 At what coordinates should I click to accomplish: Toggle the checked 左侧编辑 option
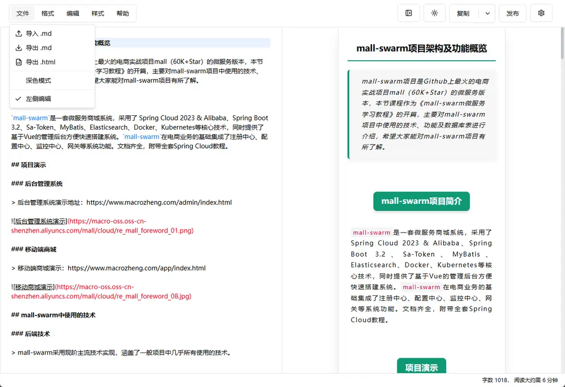click(52, 99)
